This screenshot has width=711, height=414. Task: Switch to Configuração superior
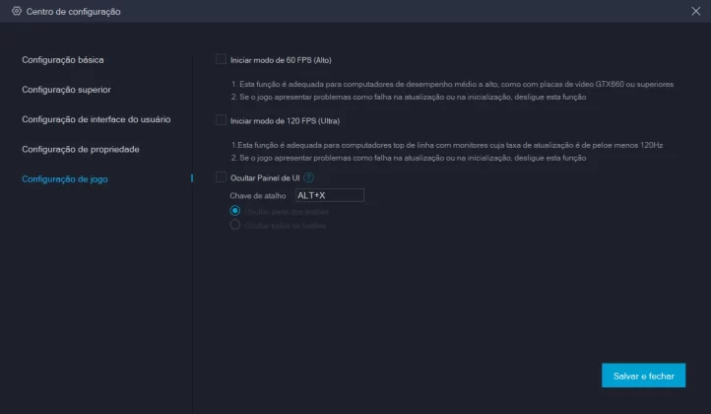(66, 90)
